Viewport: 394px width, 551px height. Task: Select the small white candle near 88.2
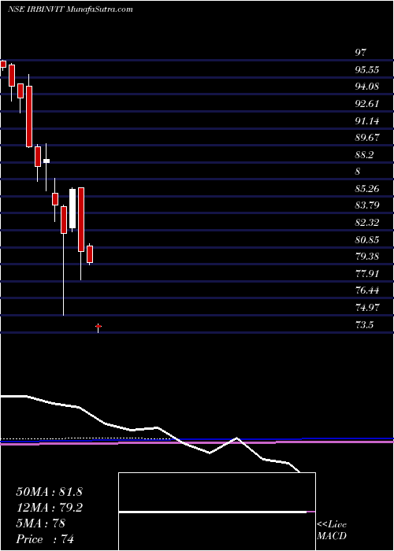point(46,161)
